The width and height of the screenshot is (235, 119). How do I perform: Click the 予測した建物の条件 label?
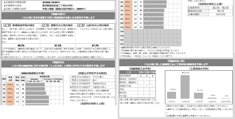coord(16,9)
